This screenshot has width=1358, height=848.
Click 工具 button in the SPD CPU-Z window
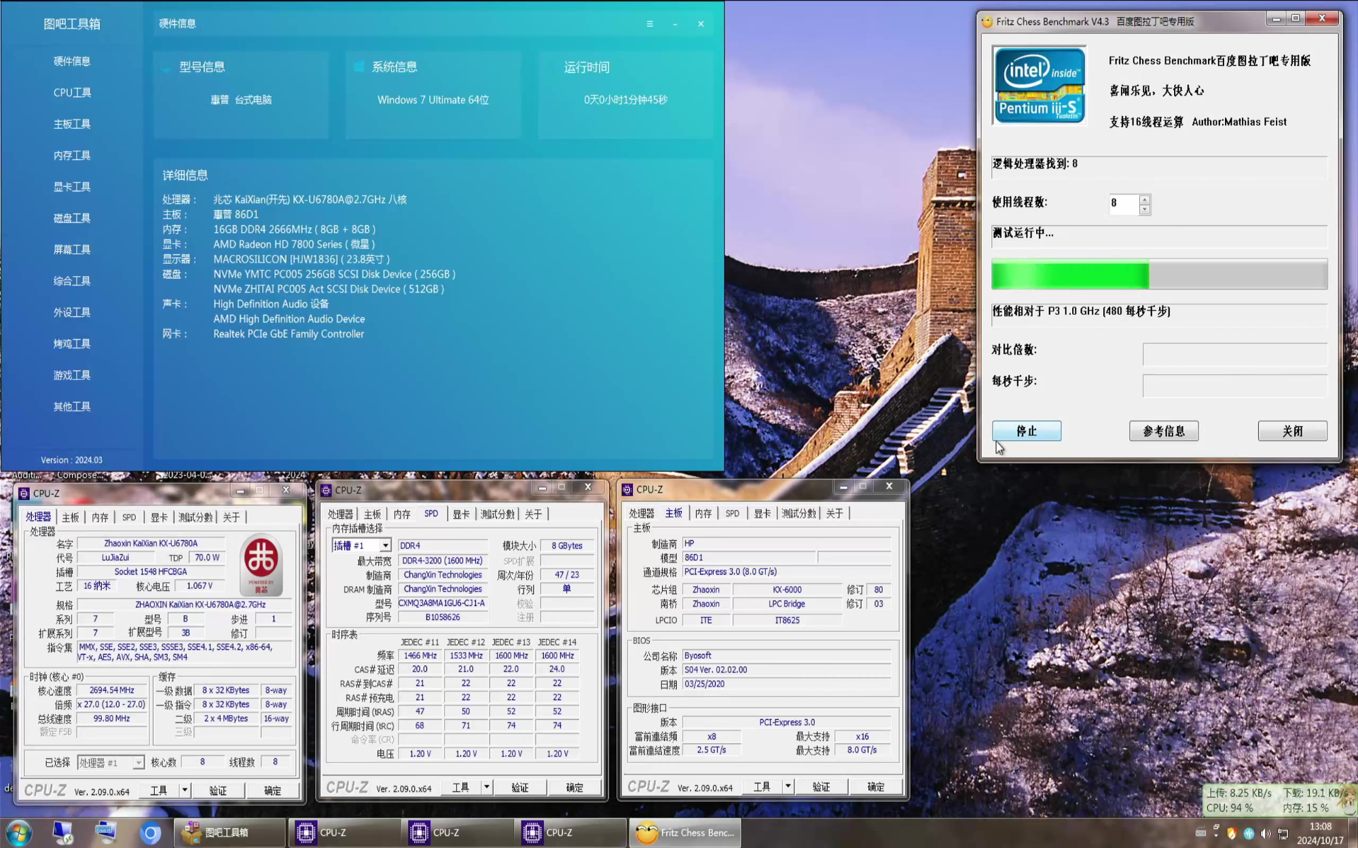tap(461, 787)
